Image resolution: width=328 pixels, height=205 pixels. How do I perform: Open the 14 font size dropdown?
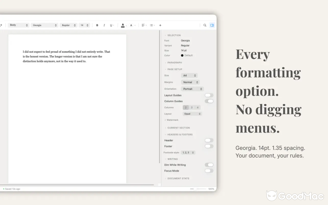point(84,25)
